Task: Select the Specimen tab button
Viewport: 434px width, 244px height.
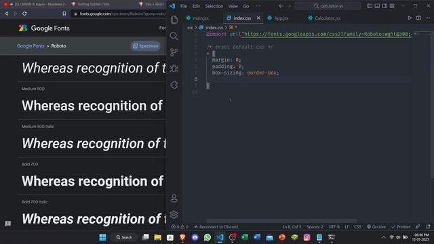Action: tap(146, 46)
